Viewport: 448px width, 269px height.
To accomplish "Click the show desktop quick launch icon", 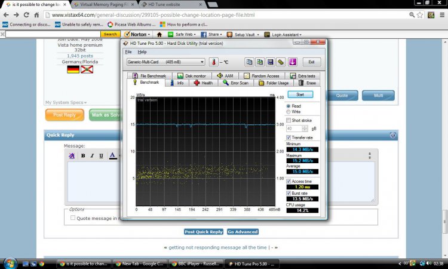I will (26, 264).
